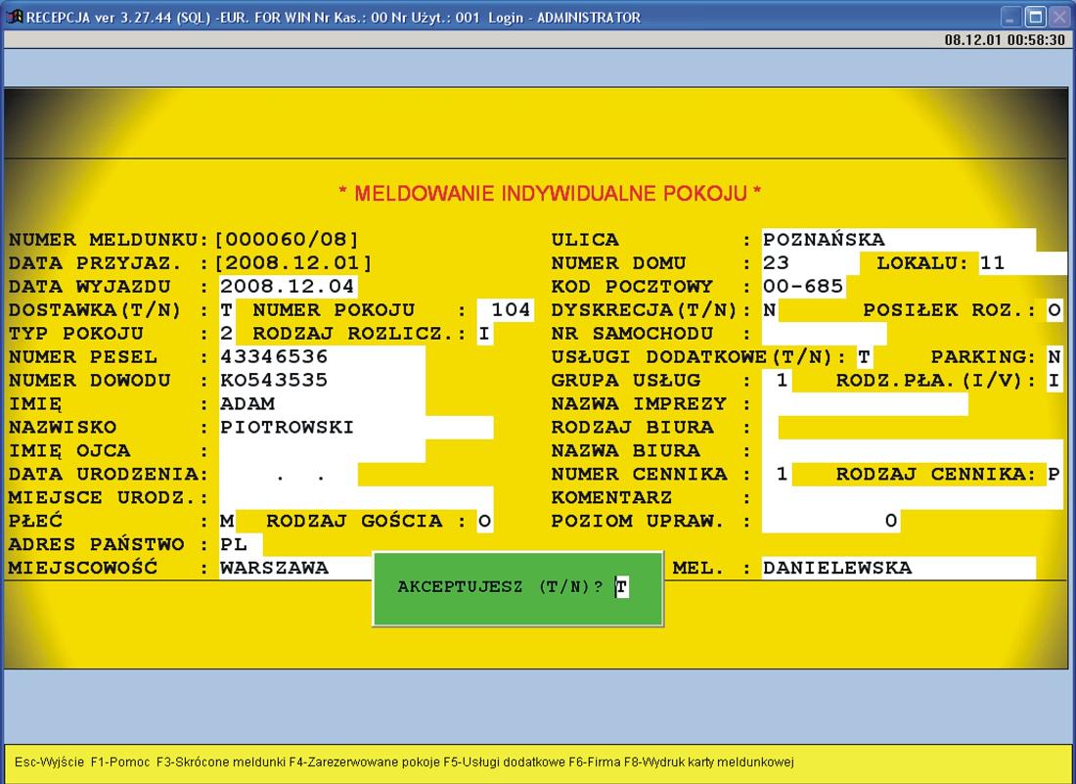Select the NUMER PESEL input field

(x=321, y=357)
